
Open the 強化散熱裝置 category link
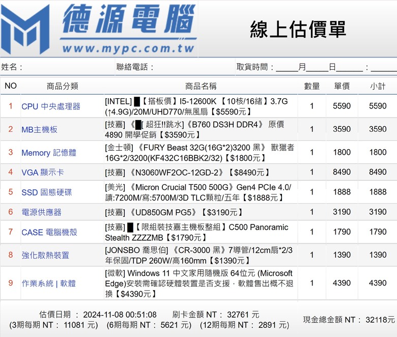pyautogui.click(x=45, y=255)
